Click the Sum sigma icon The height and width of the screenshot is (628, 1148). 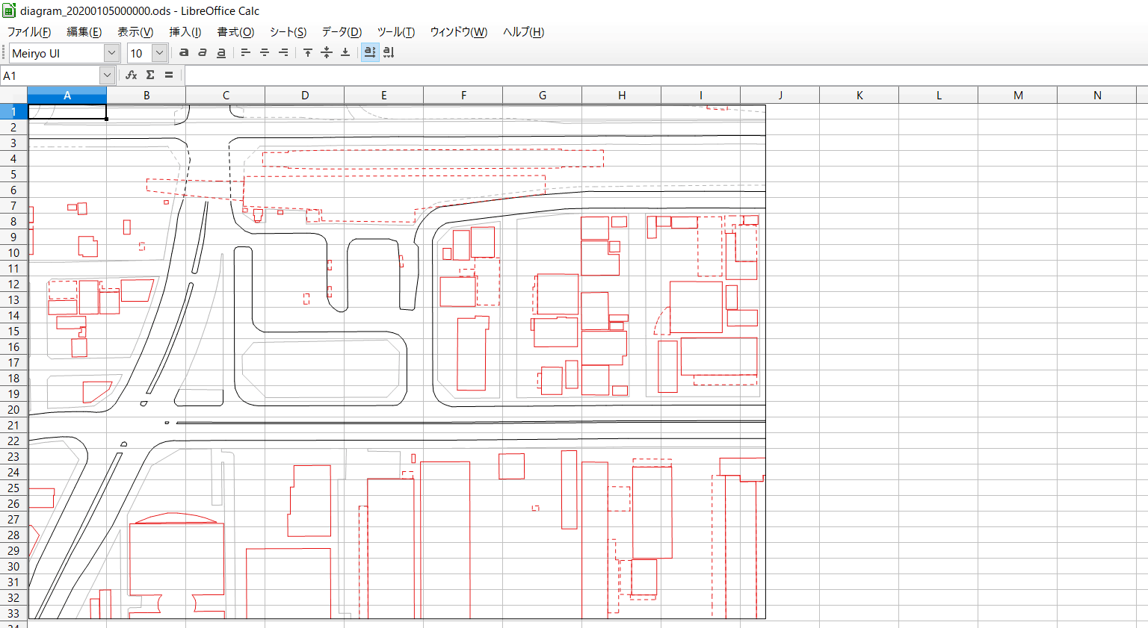[x=150, y=75]
